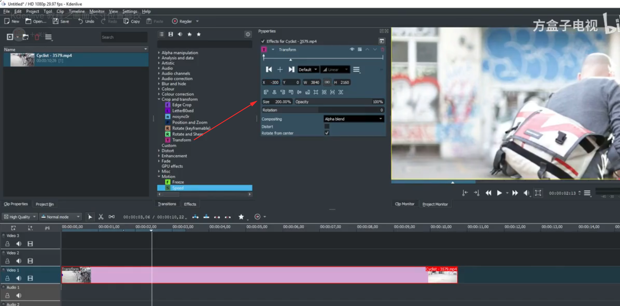This screenshot has height=306, width=620.
Task: Activate the timeline selection arrow tool
Action: click(x=90, y=217)
